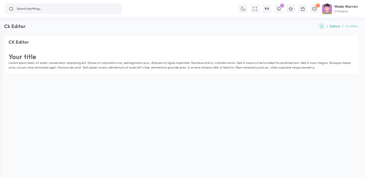The height and width of the screenshot is (178, 365).
Task: Open the Wade Warren profile menu
Action: pyautogui.click(x=345, y=8)
